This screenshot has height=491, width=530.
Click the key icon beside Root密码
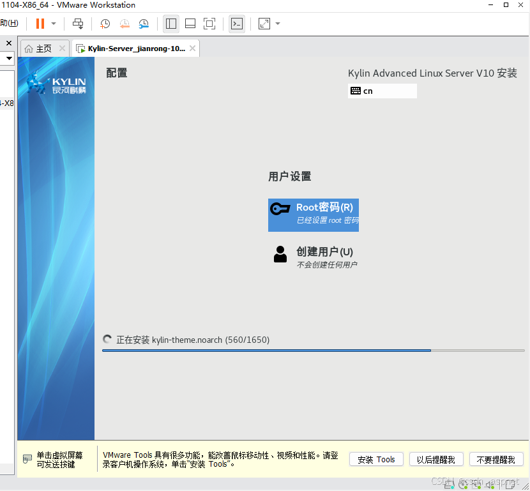pos(280,209)
